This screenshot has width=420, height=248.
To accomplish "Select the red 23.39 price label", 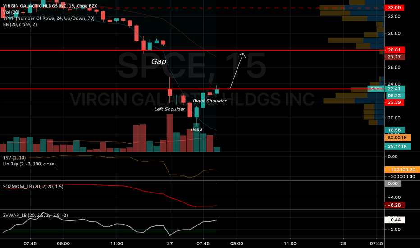I will tap(394, 102).
